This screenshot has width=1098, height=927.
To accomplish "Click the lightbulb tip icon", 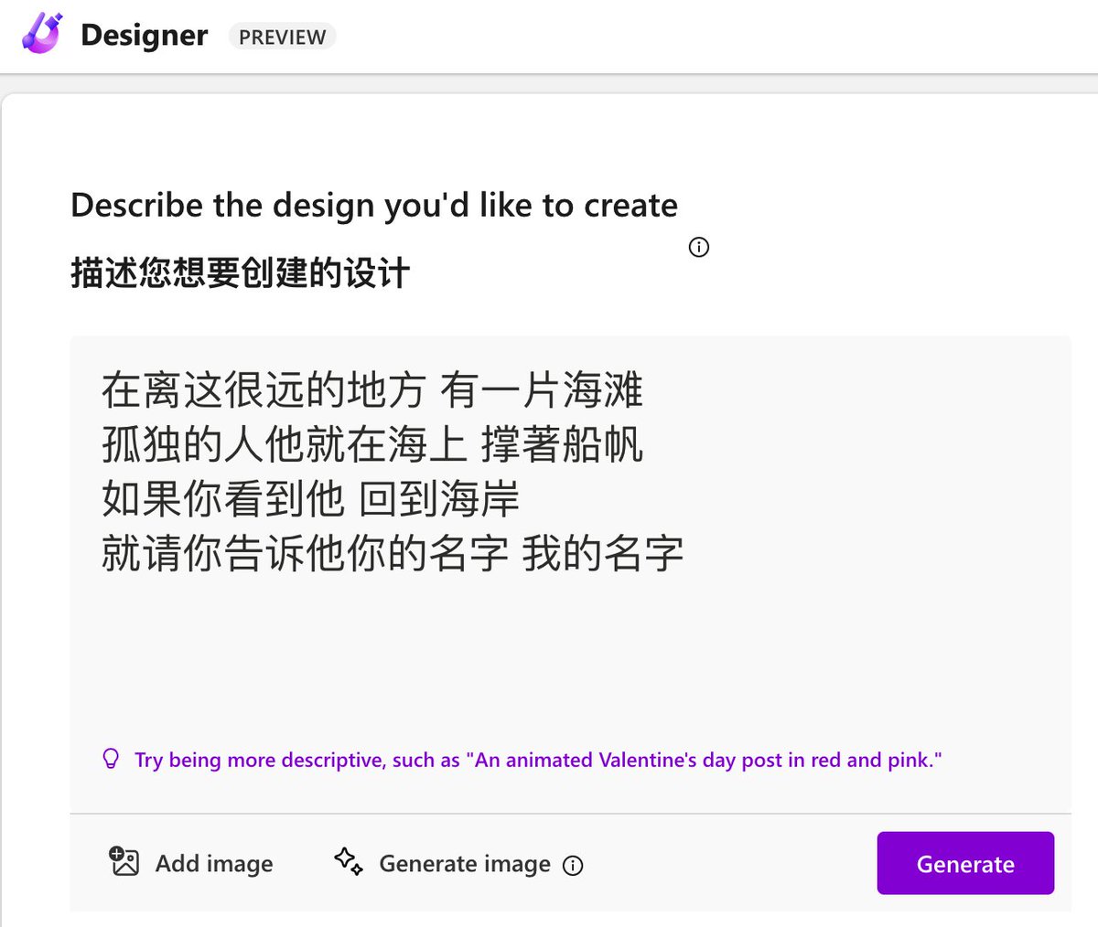I will point(111,759).
